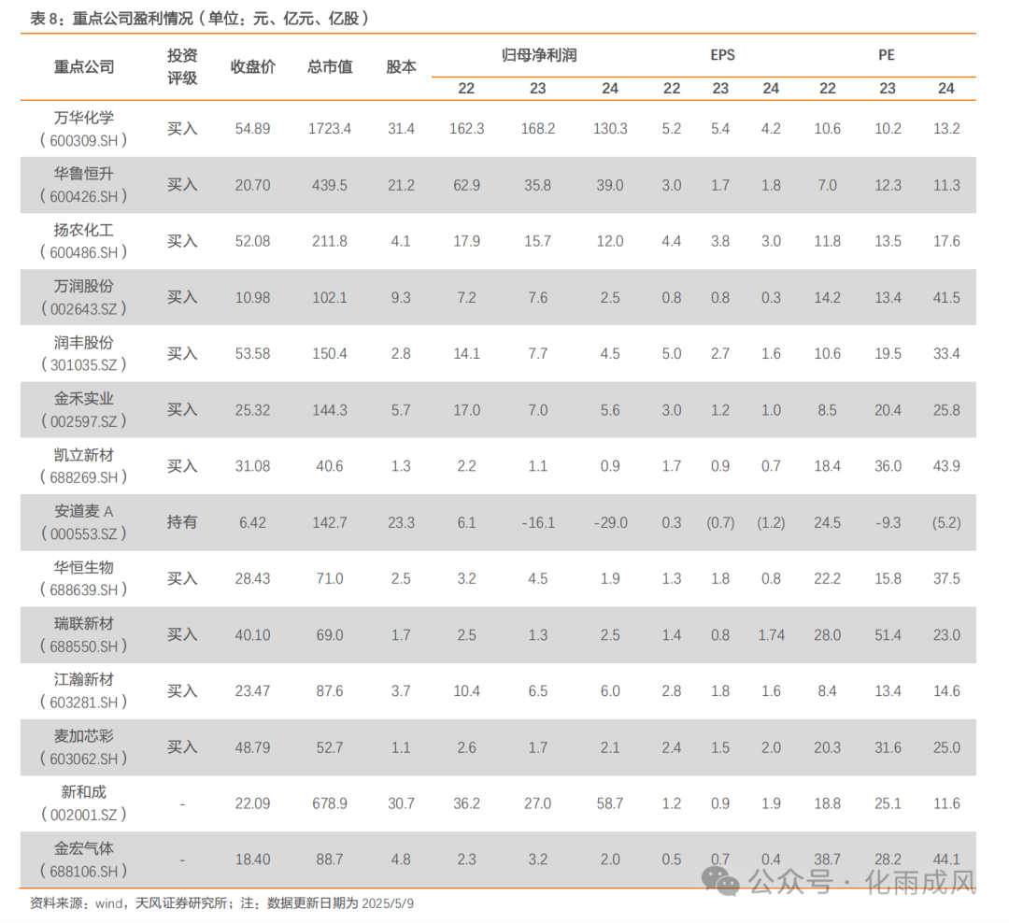Click company name '瑞联新材'
1009x923 pixels.
(84, 624)
